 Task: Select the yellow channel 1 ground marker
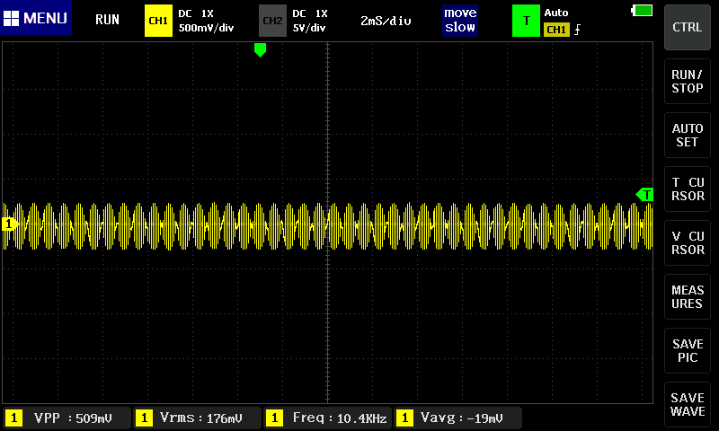pyautogui.click(x=9, y=224)
